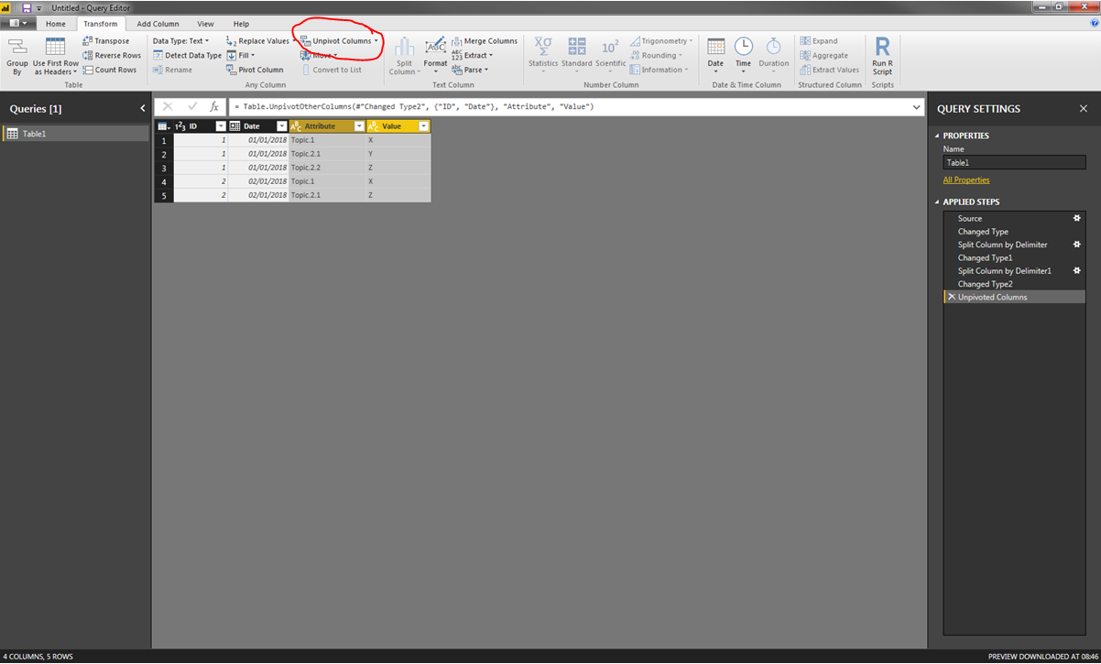The width and height of the screenshot is (1101, 664).
Task: Click the ID column type icon
Action: (180, 126)
